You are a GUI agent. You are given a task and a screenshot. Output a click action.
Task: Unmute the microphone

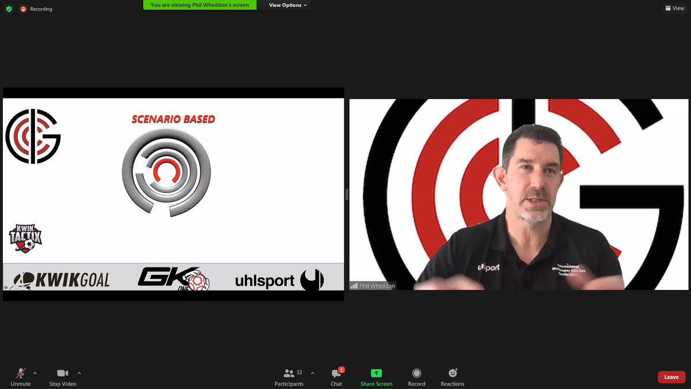(x=21, y=377)
